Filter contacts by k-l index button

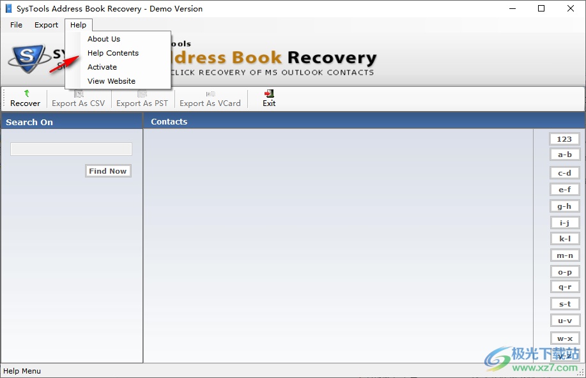565,239
